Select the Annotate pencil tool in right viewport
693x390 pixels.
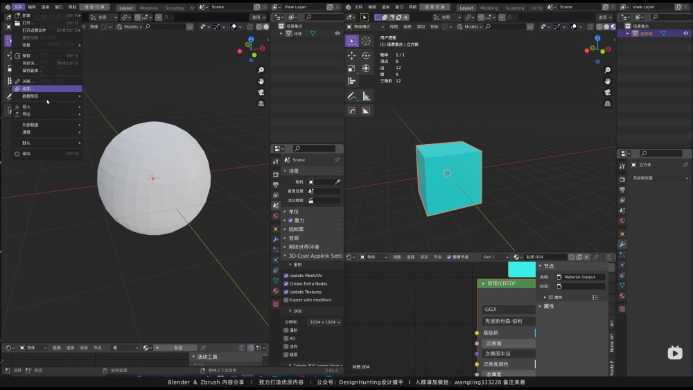point(352,96)
